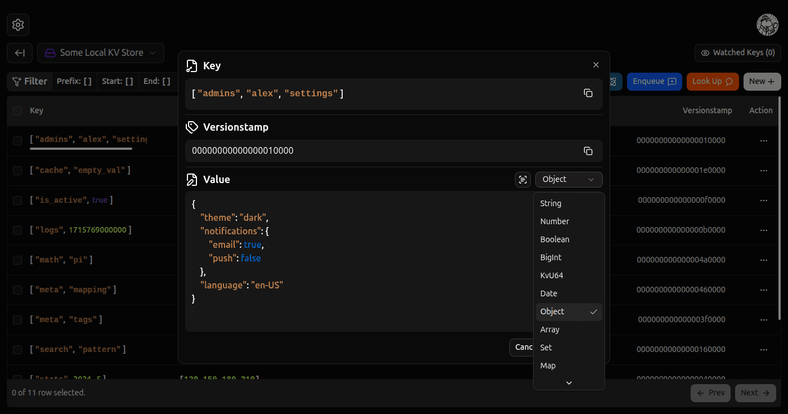Image resolution: width=788 pixels, height=414 pixels.
Task: Click the Versionstamp column header
Action: point(707,111)
